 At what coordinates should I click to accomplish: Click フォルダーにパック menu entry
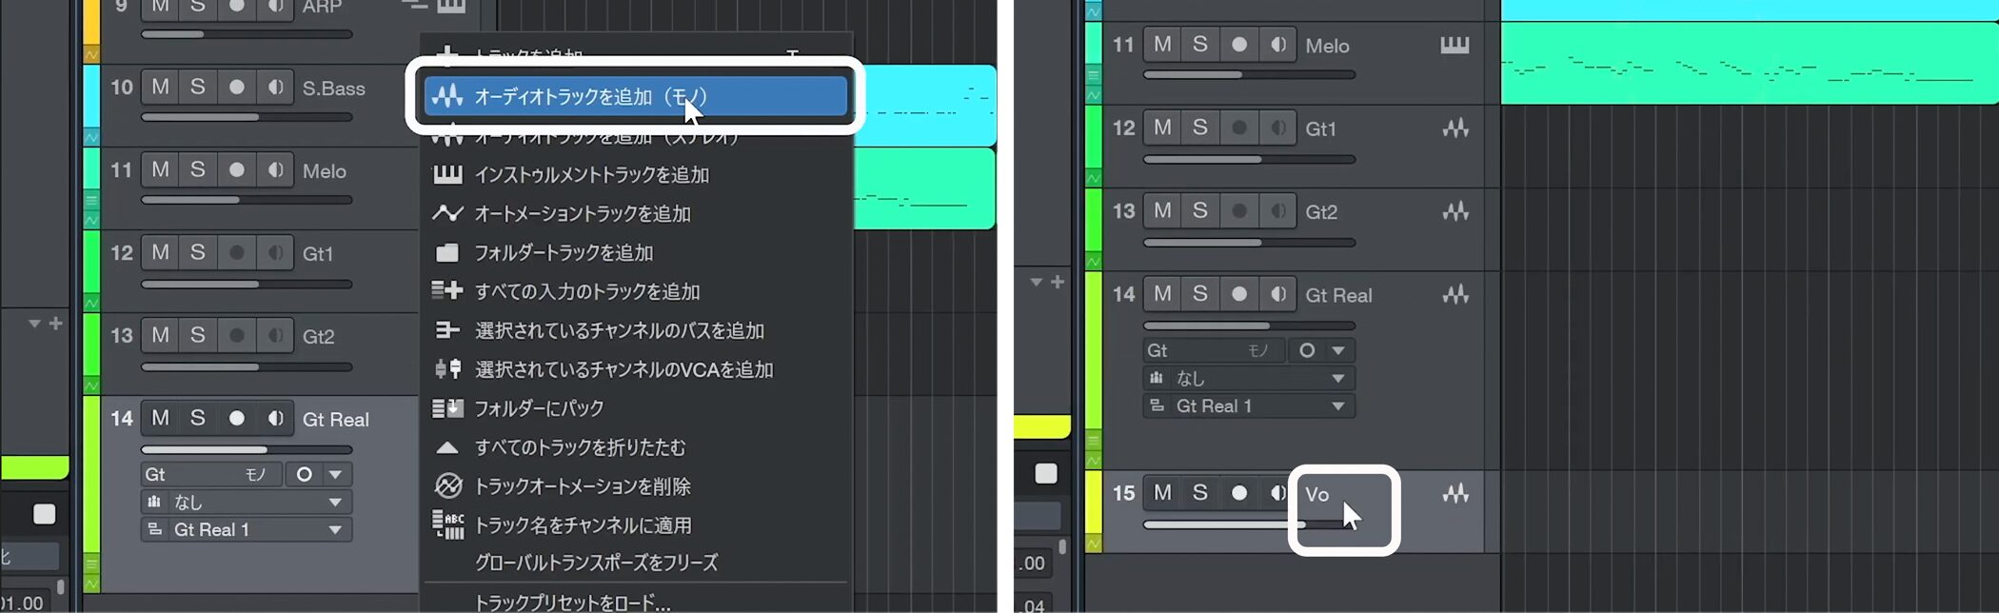(539, 408)
